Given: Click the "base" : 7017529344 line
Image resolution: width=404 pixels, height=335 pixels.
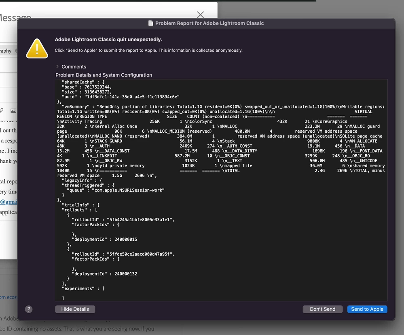Looking at the screenshot, I should coord(87,87).
